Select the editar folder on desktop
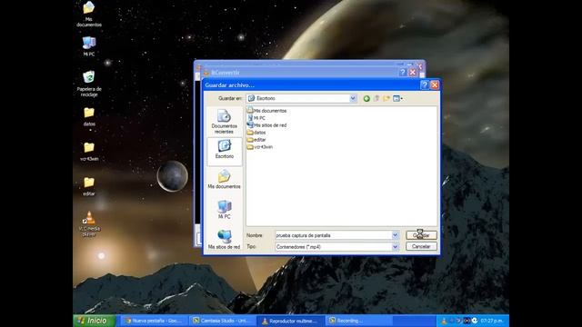This screenshot has height=327, width=582. click(89, 186)
